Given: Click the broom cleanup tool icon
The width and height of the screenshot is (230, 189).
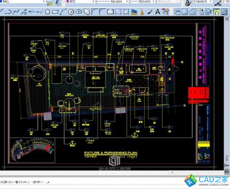Looking at the screenshot, I should (x=142, y=12).
